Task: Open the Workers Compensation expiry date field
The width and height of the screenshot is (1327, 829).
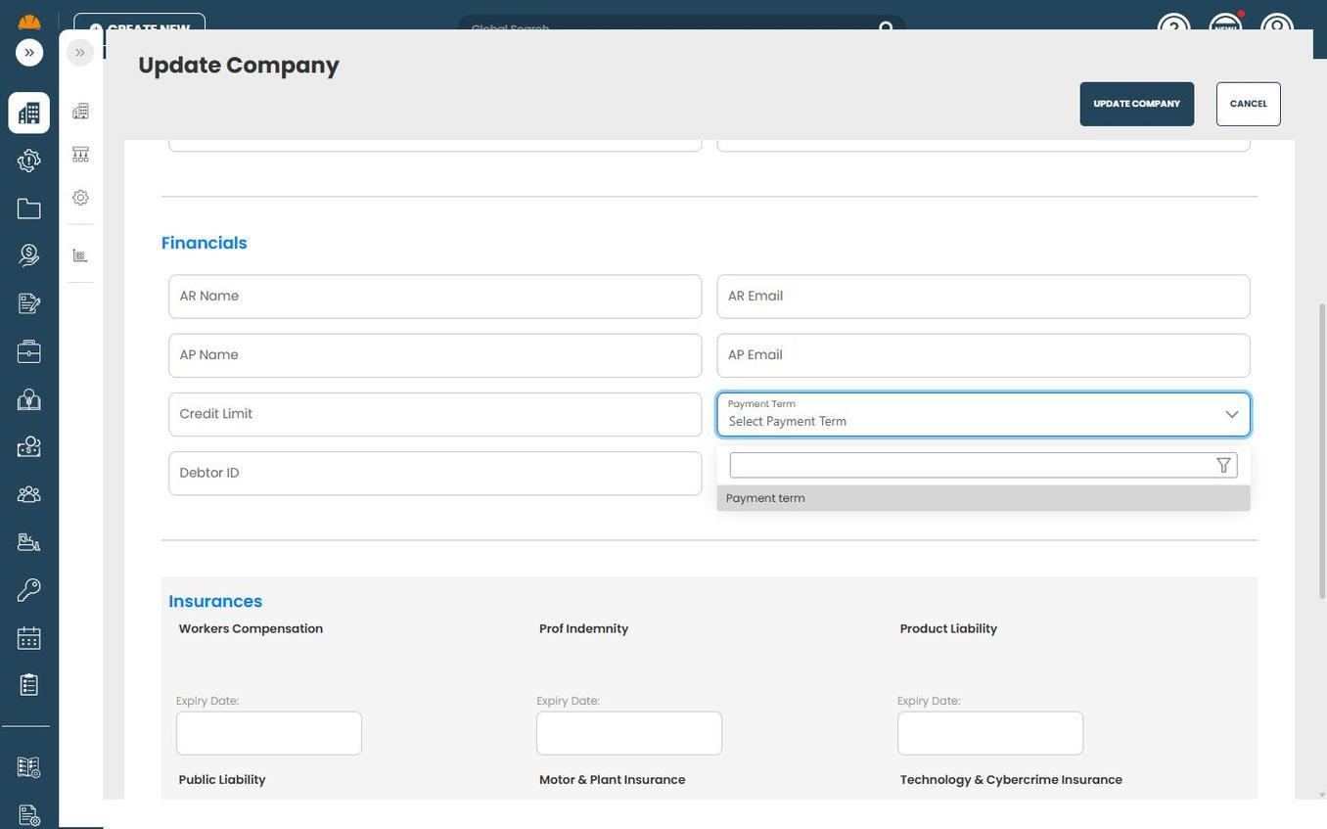Action: pyautogui.click(x=268, y=733)
